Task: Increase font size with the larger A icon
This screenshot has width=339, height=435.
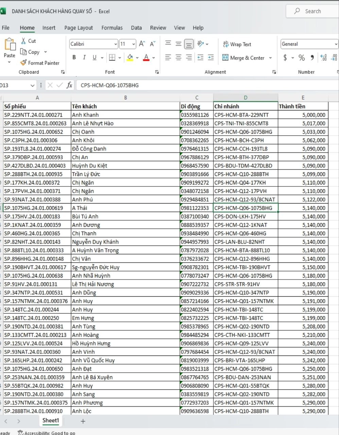Action: [x=142, y=44]
